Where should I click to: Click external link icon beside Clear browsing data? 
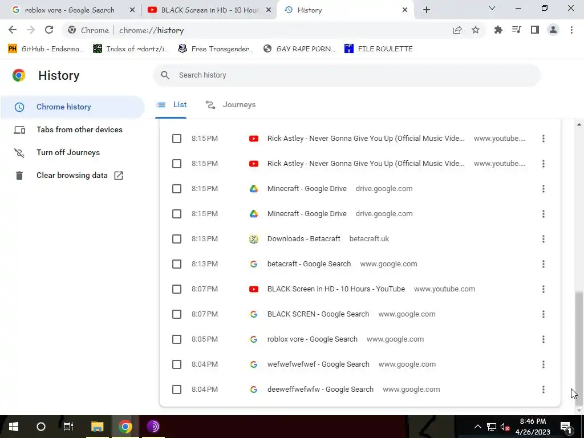119,176
